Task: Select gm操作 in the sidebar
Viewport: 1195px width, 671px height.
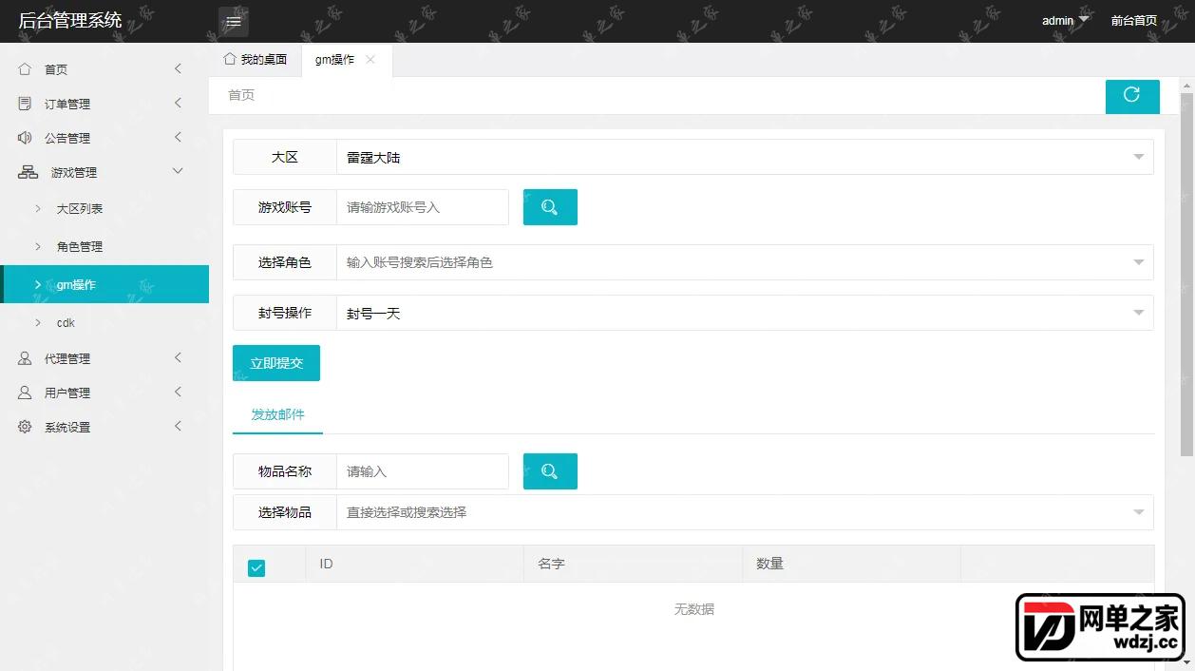Action: [104, 284]
